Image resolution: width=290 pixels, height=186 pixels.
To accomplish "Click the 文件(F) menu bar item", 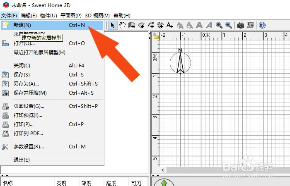I will pyautogui.click(x=9, y=16).
